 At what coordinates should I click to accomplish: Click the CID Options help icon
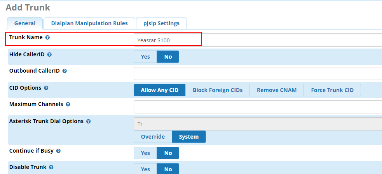pyautogui.click(x=46, y=88)
